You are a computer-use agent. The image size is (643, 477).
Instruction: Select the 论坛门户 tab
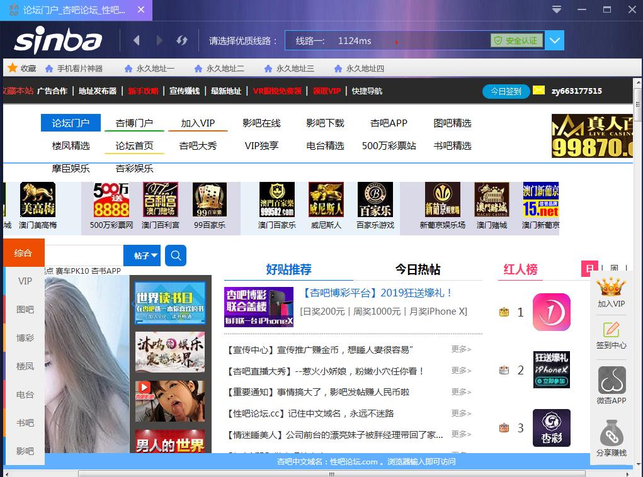pyautogui.click(x=71, y=123)
